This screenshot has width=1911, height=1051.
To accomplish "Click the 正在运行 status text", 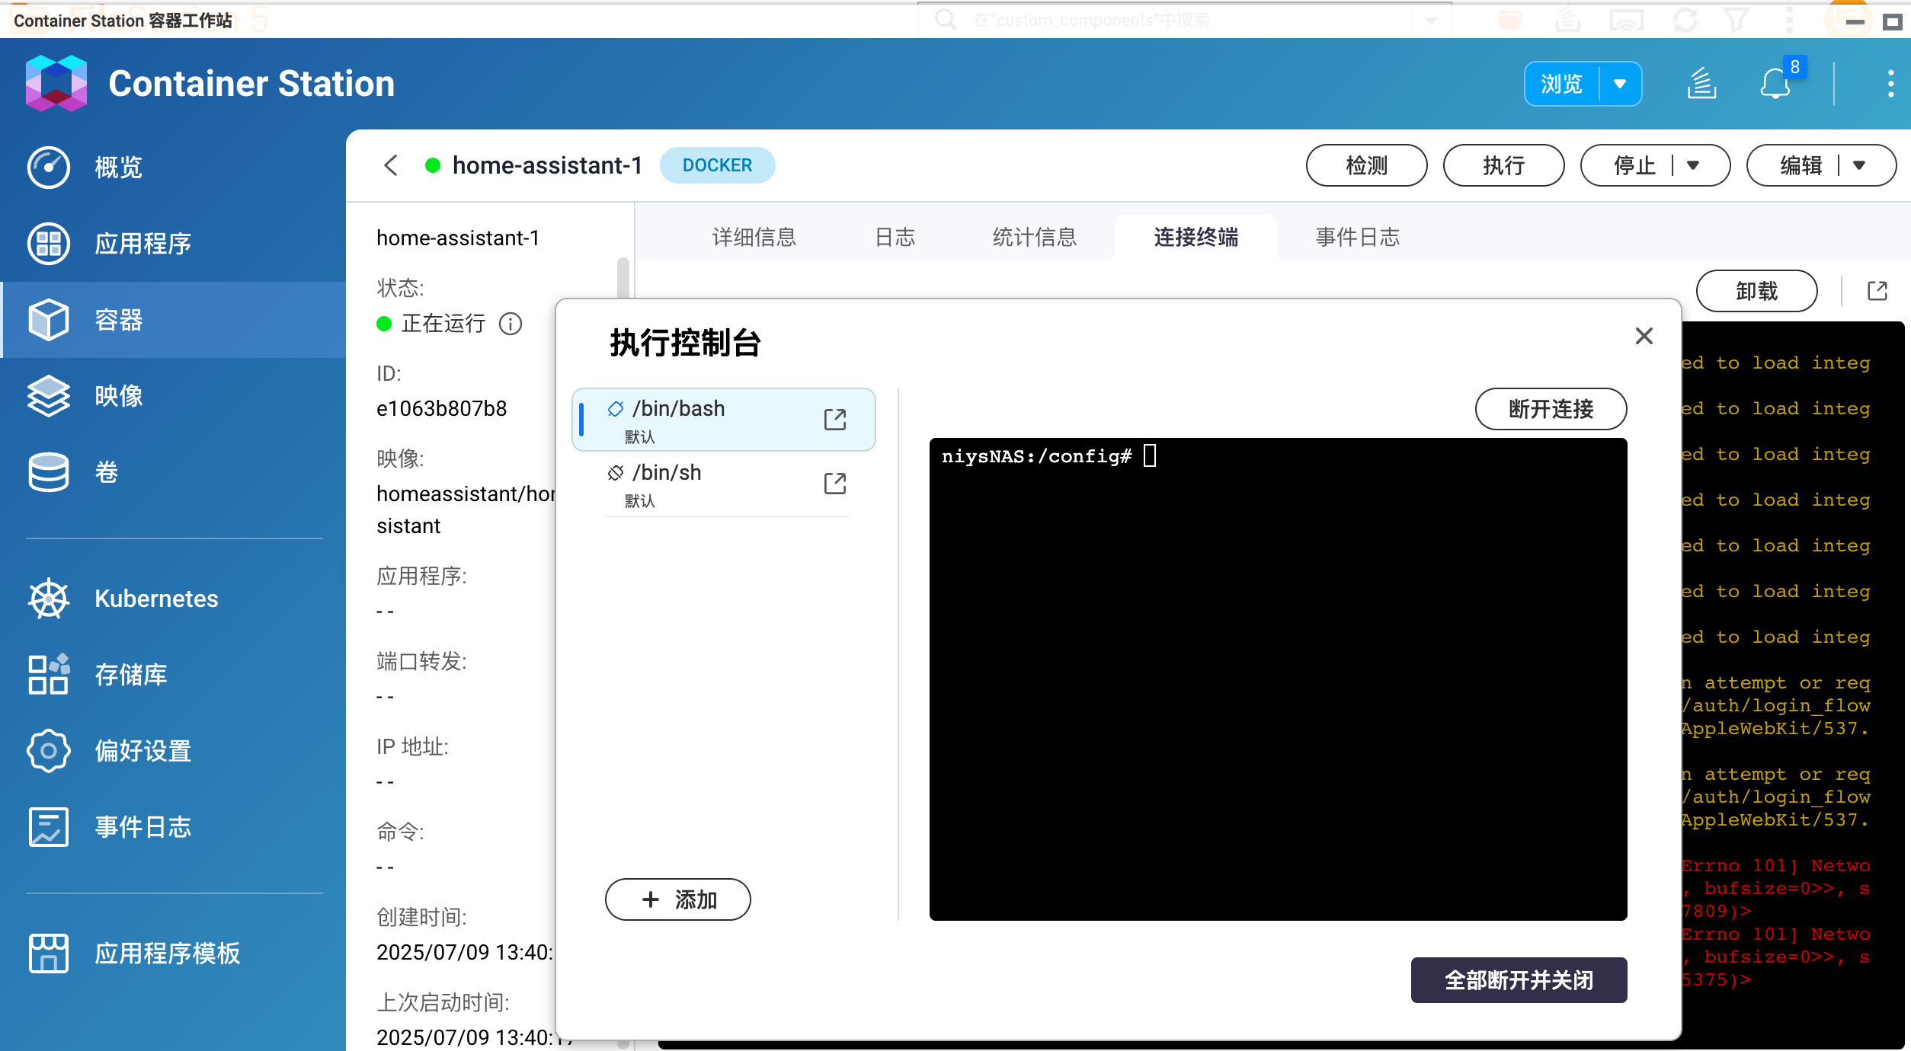I will 443,324.
